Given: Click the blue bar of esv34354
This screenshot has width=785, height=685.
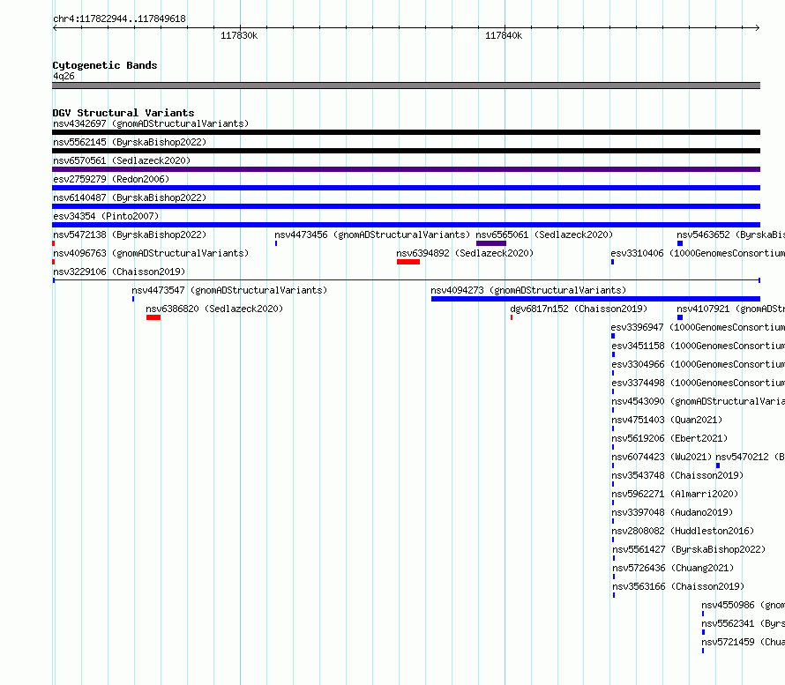Looking at the screenshot, I should pyautogui.click(x=406, y=225).
